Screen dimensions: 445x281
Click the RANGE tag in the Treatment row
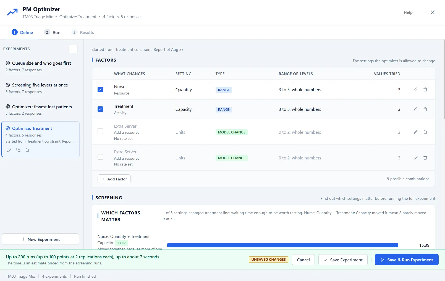(x=224, y=109)
